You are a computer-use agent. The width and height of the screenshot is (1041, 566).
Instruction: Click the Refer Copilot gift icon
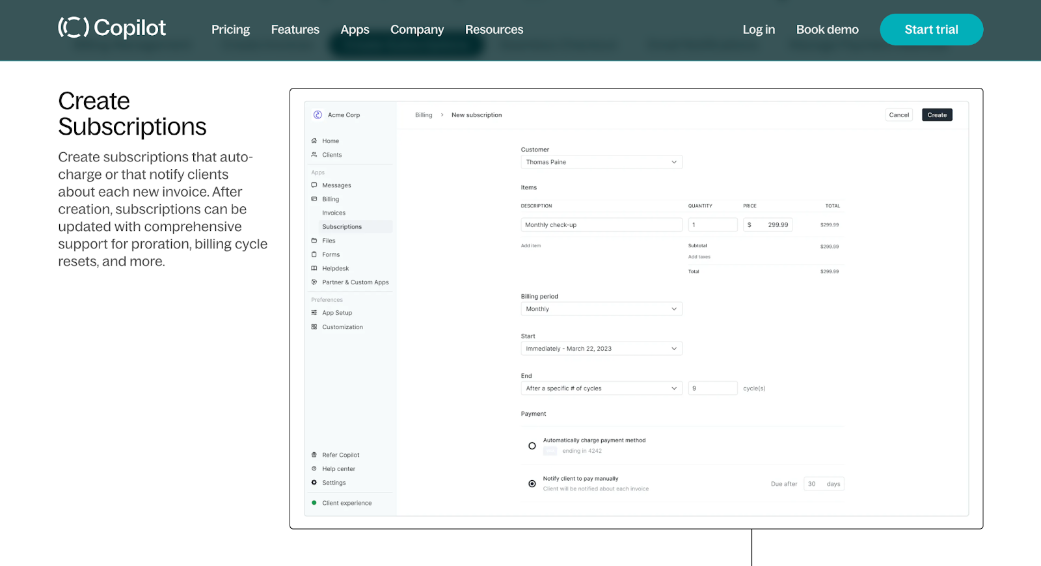point(314,455)
